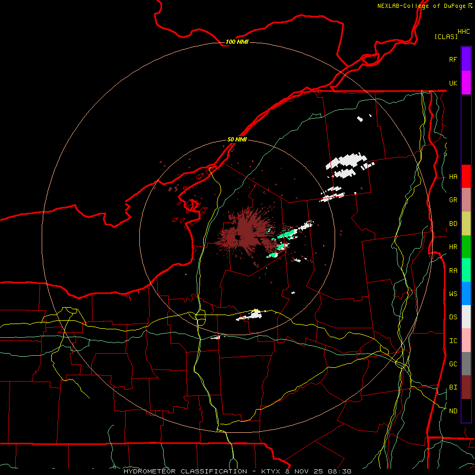Click the [CLAS] units label
This screenshot has width=475, height=475.
(x=446, y=36)
